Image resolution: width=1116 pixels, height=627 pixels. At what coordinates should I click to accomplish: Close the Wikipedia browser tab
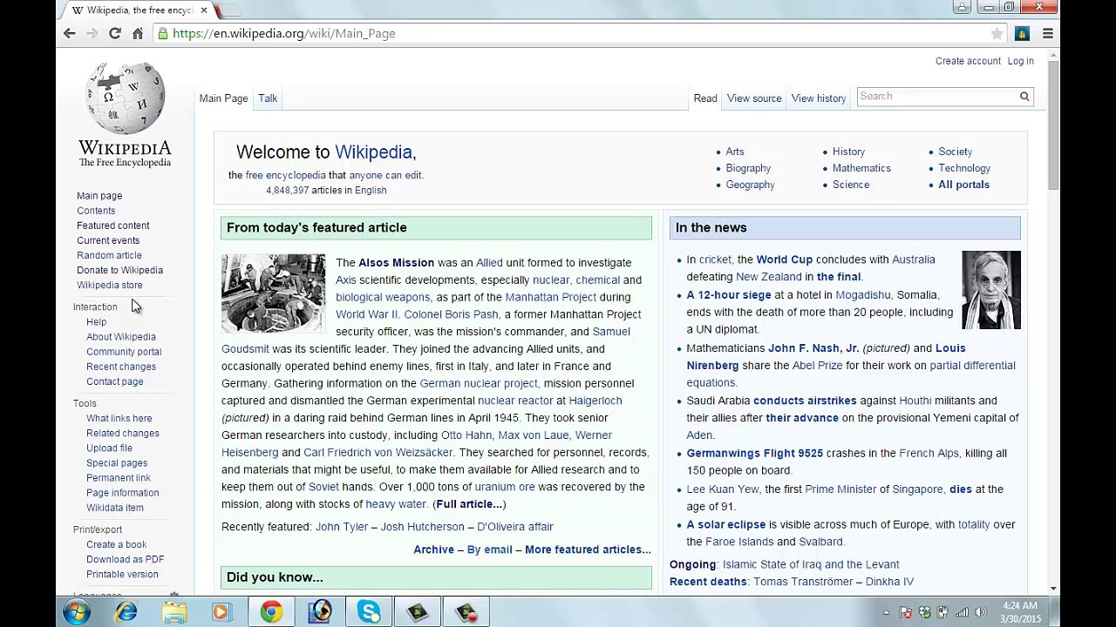point(204,10)
